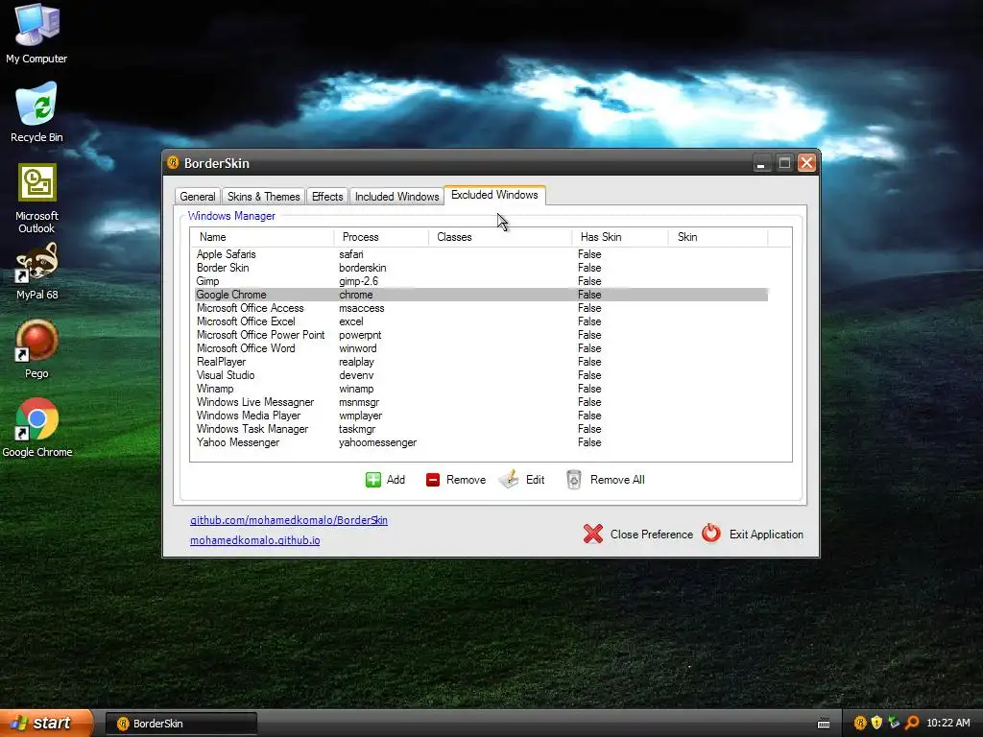This screenshot has height=737, width=983.
Task: Select the Winamp row
Action: tap(482, 389)
